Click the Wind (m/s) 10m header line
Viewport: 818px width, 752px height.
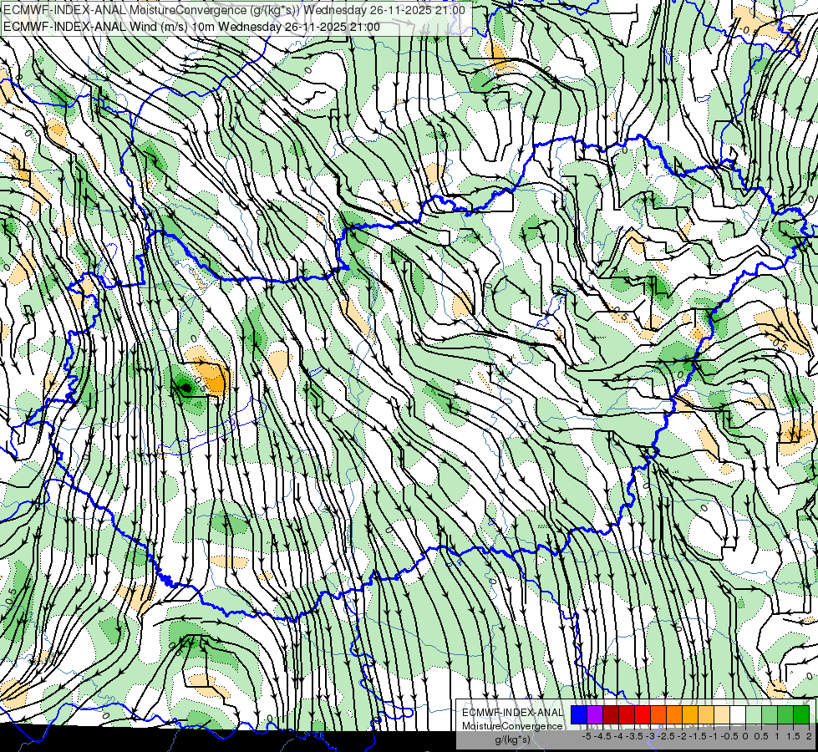pos(191,27)
